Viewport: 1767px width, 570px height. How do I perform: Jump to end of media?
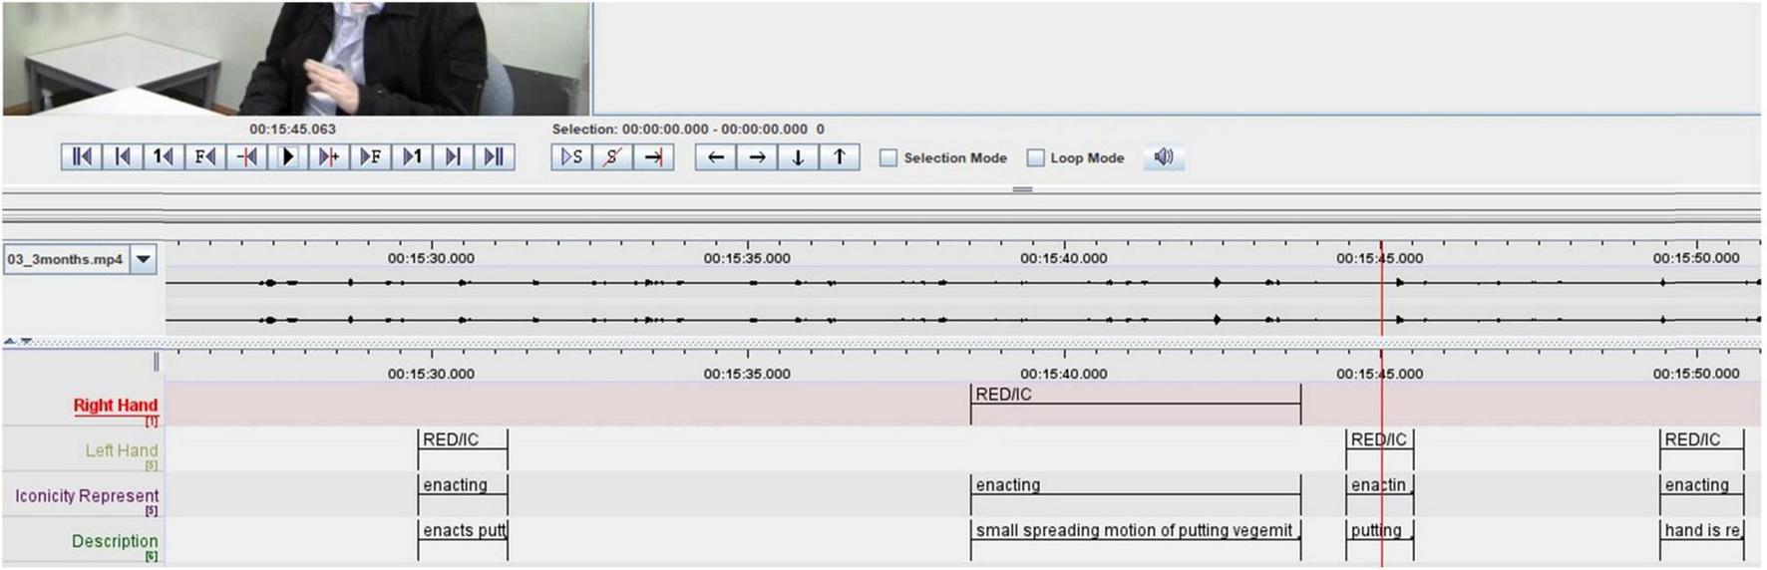click(x=494, y=157)
